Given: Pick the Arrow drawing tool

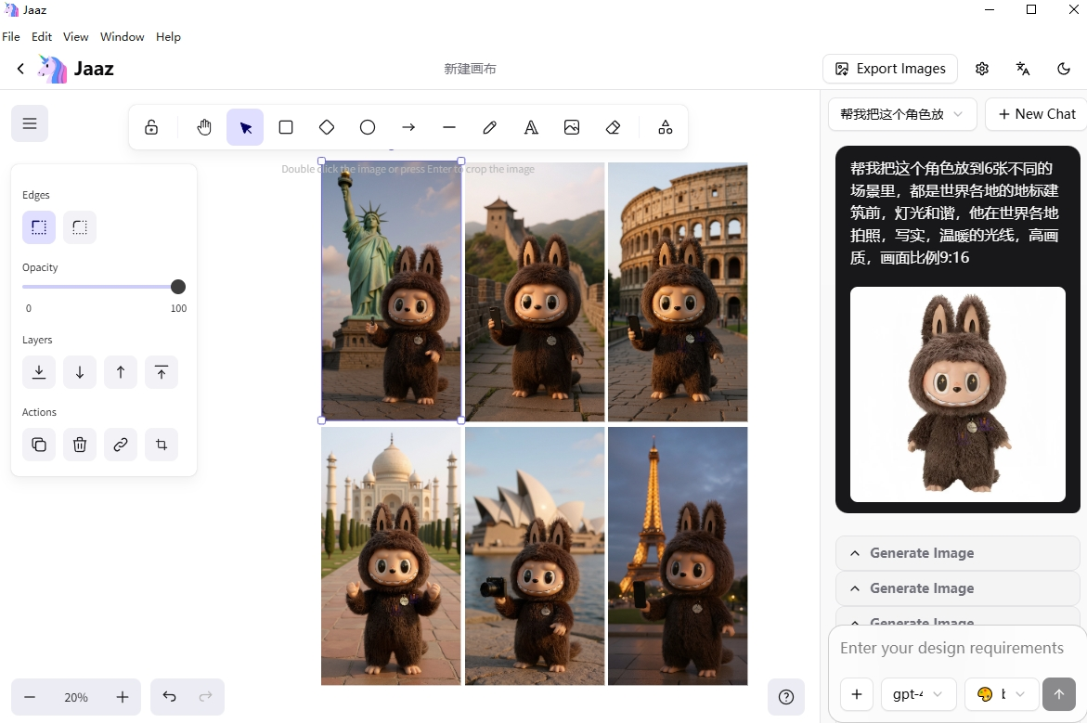Looking at the screenshot, I should pos(408,127).
